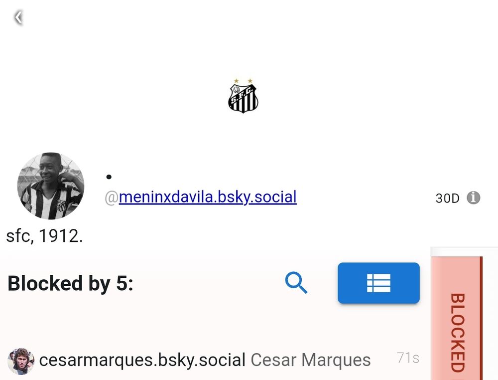498x380 pixels.
Task: Click the 71s timestamp
Action: click(x=408, y=358)
